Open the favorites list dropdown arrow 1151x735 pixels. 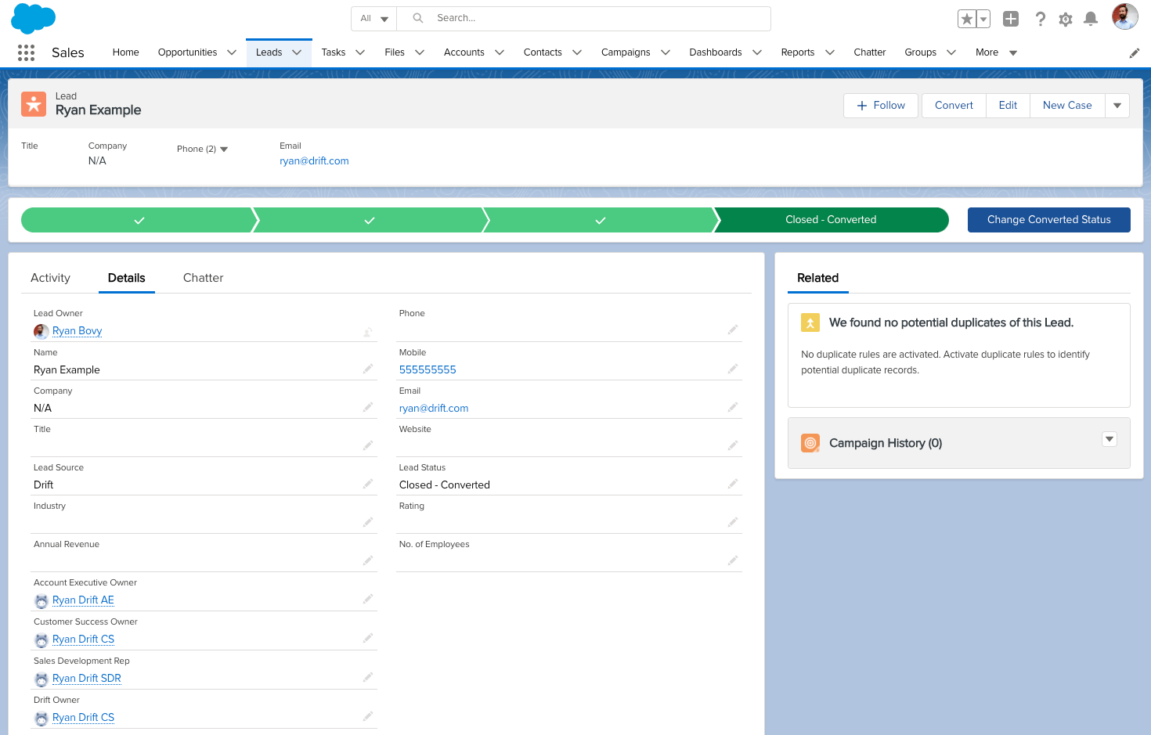[983, 19]
